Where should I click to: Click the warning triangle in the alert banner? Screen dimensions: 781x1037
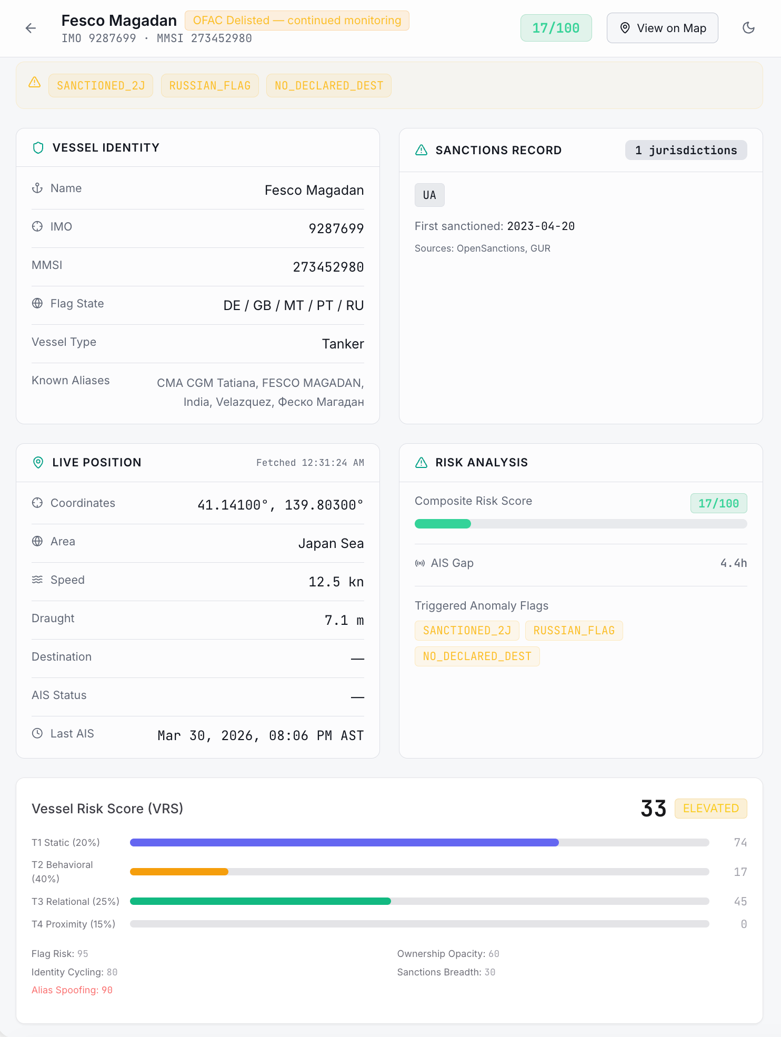click(x=35, y=82)
